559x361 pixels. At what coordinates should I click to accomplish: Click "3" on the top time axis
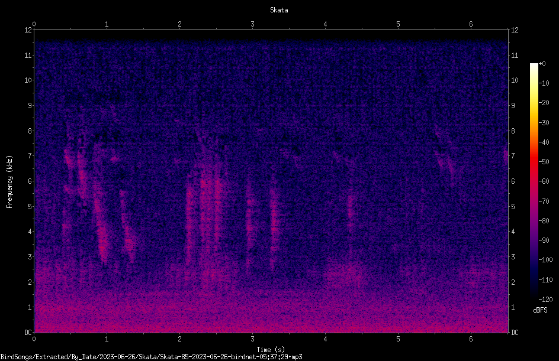[x=252, y=24]
